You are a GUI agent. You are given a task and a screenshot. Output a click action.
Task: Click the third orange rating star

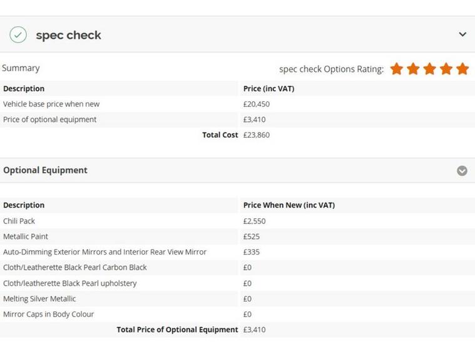pyautogui.click(x=430, y=69)
